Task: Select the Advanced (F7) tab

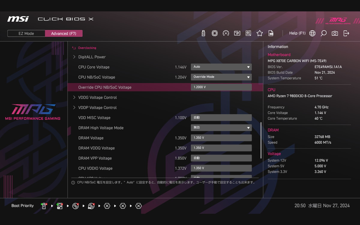Action: coord(64,34)
